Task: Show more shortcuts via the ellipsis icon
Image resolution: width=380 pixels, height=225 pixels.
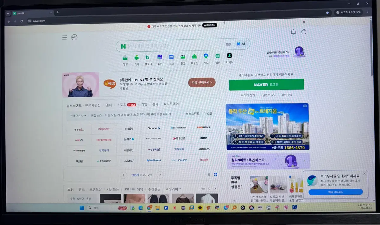Action: coord(241,55)
